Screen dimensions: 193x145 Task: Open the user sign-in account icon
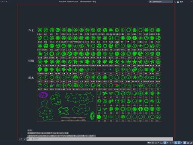click(x=178, y=2)
